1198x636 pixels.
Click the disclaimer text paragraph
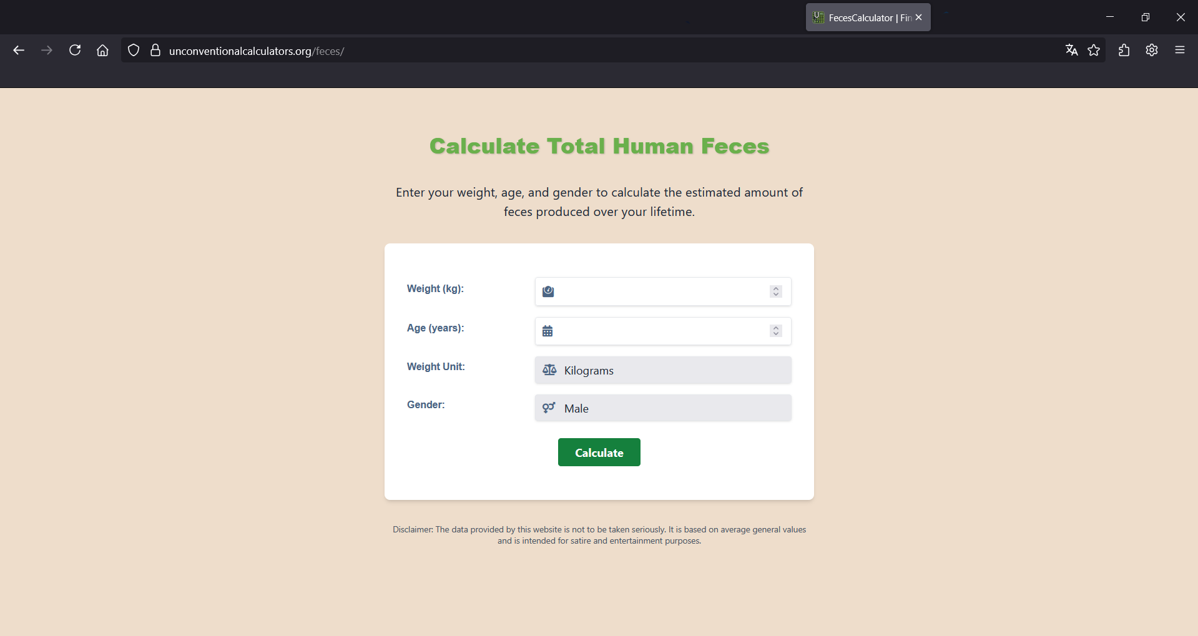click(599, 535)
